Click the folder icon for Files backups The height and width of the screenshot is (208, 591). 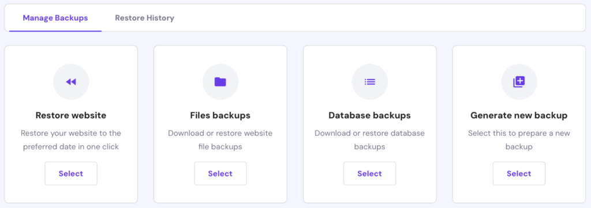(220, 82)
